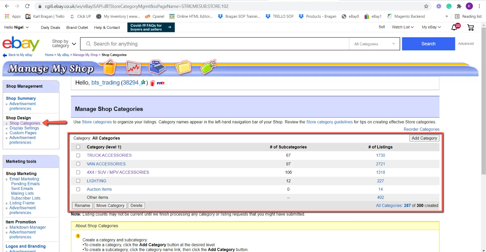
Task: Click the Delete button
Action: 136,205
